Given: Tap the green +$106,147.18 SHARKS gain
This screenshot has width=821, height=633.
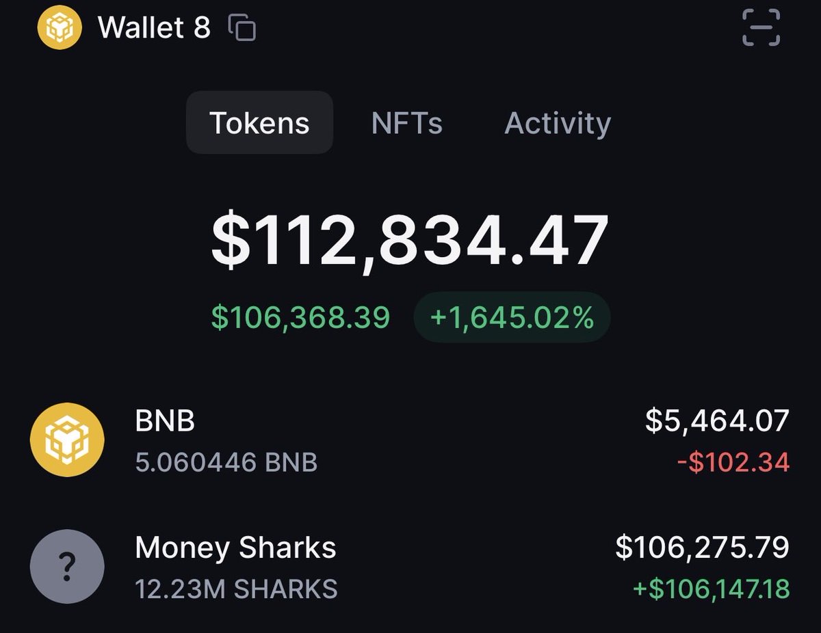Looking at the screenshot, I should point(711,589).
